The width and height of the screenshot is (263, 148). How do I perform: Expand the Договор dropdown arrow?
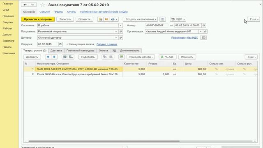(x=116, y=37)
